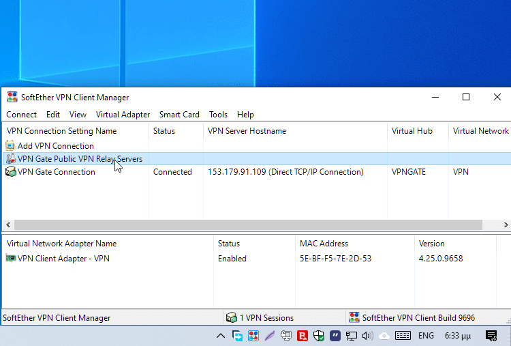The height and width of the screenshot is (346, 511).
Task: Minimize the SoftEther VPN Client Manager window
Action: [435, 97]
